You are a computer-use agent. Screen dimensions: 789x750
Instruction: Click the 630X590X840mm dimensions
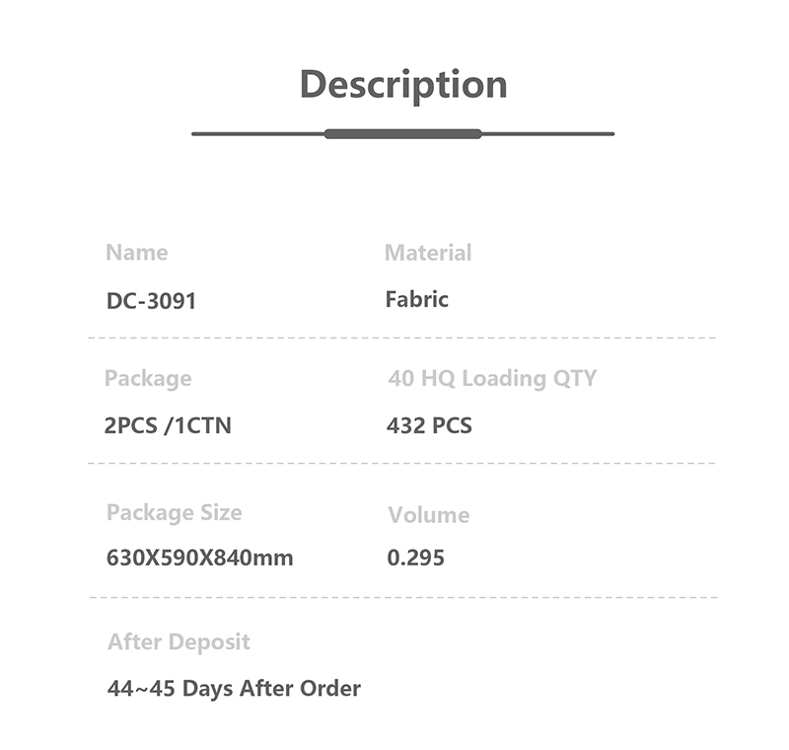(x=199, y=558)
